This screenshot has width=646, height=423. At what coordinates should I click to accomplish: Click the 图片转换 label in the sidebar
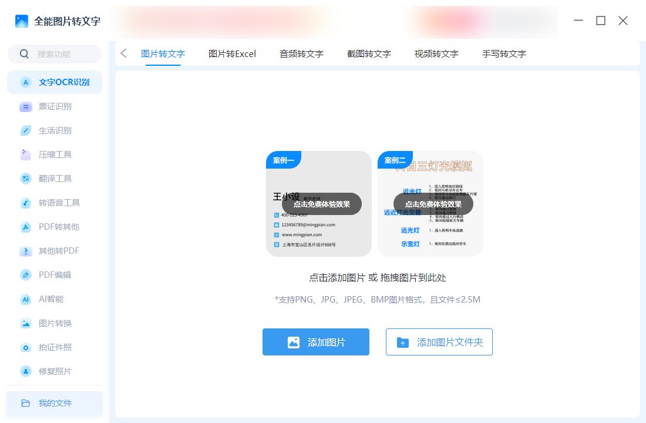55,323
